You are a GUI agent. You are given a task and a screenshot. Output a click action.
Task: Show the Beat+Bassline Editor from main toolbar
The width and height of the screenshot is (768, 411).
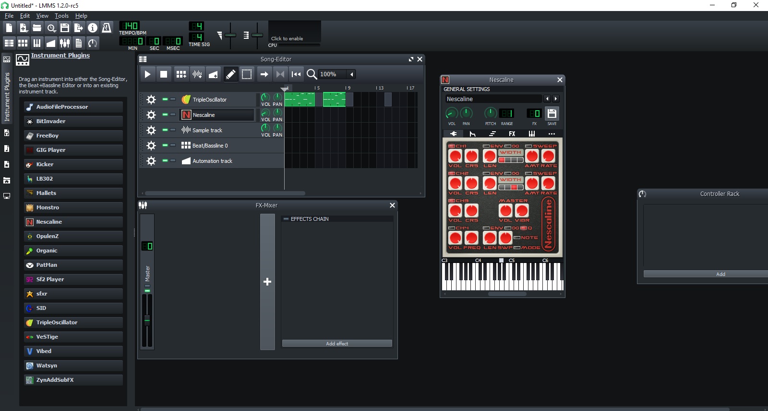pos(23,43)
